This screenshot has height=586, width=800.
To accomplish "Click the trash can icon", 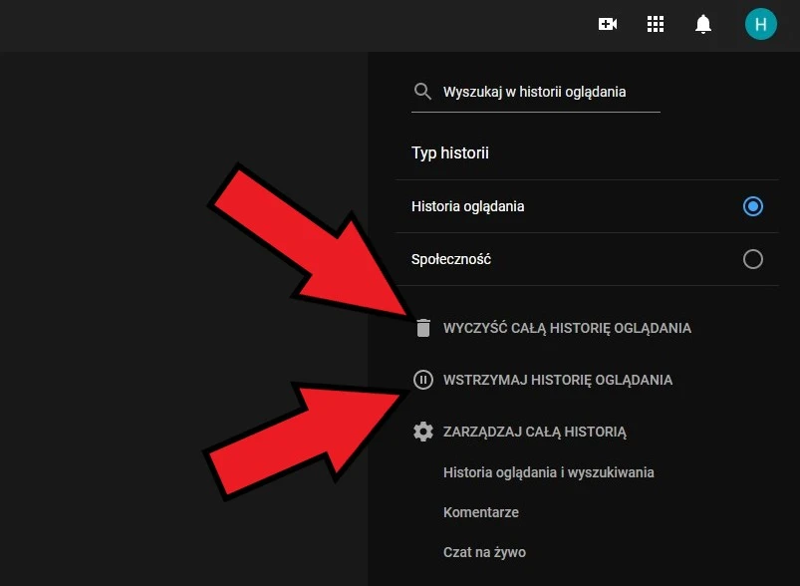I will (423, 328).
